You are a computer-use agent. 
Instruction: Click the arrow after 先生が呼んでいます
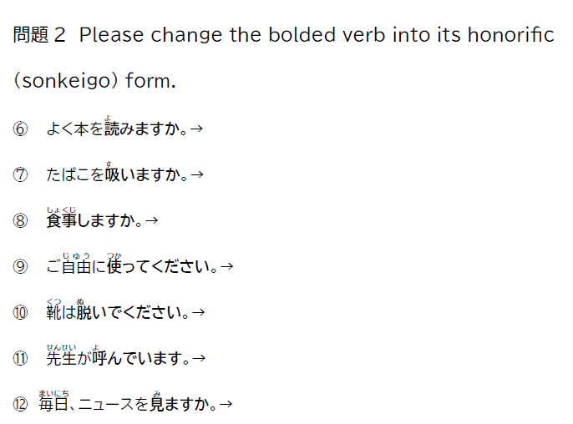pyautogui.click(x=199, y=359)
